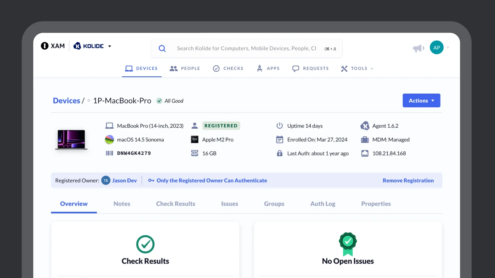
Task: Click the key icon in owner bar
Action: pos(151,181)
